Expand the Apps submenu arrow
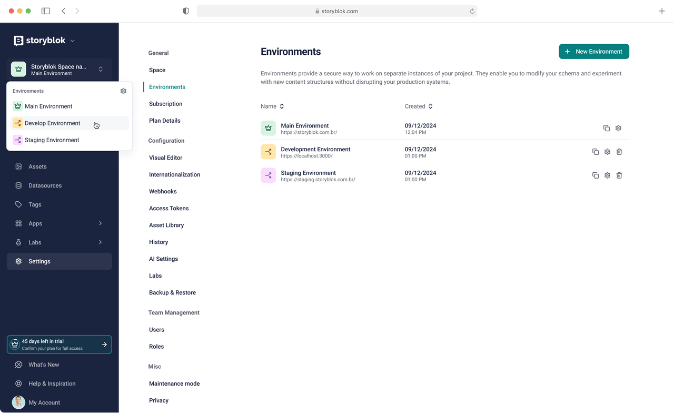 (100, 223)
